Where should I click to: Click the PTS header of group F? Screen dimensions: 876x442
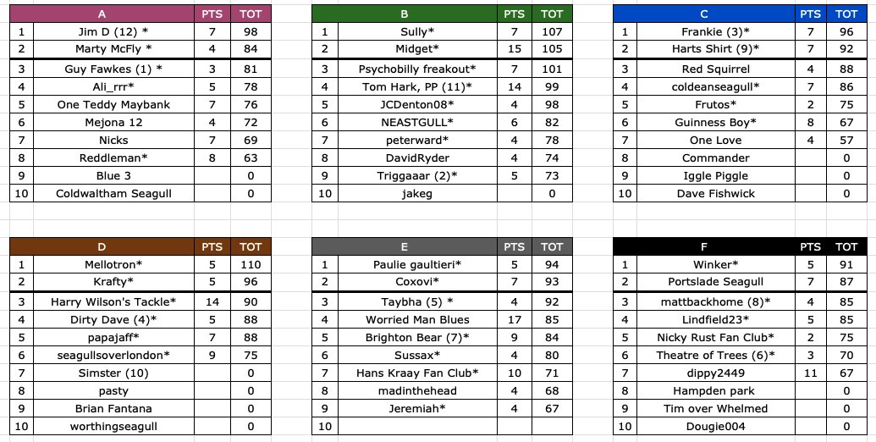811,246
